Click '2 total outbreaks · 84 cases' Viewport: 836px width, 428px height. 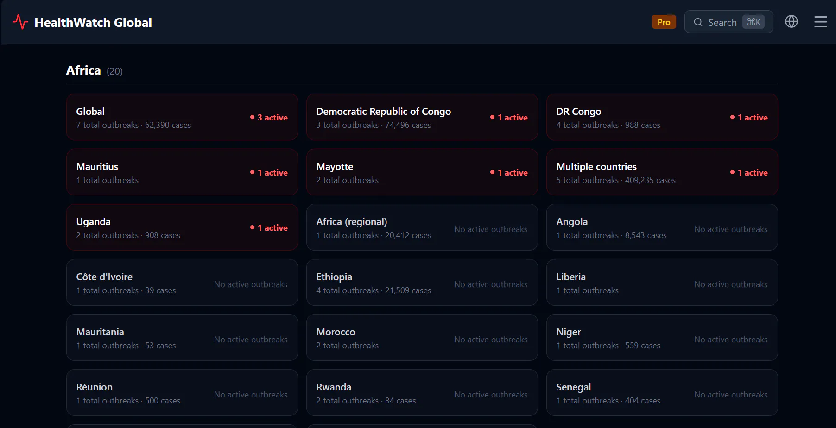[x=366, y=401]
